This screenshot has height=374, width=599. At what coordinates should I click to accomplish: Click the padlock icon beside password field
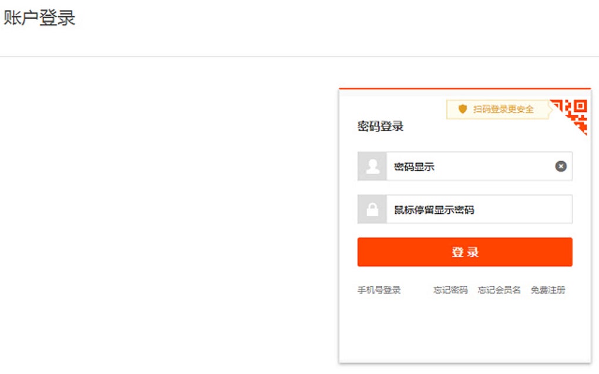372,209
